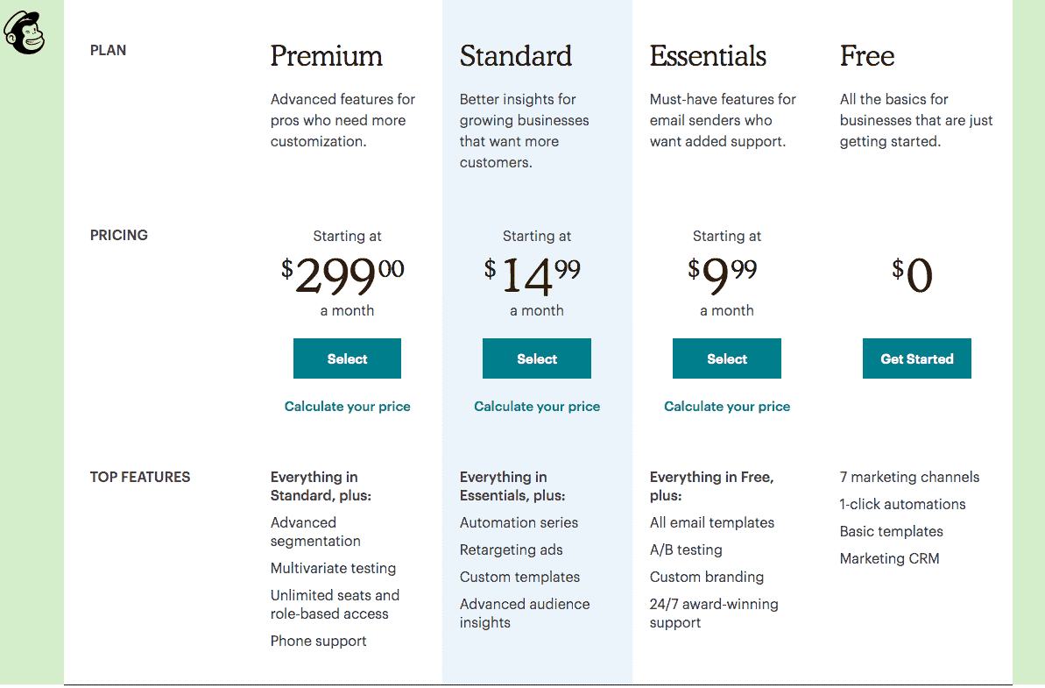Click the Essentials plan heading
Image resolution: width=1045 pixels, height=688 pixels.
click(x=708, y=56)
